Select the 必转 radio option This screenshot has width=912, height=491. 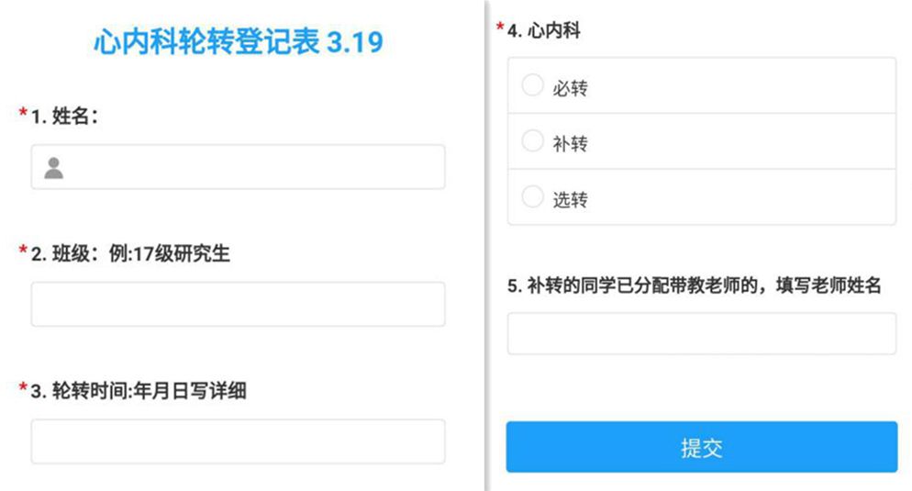pyautogui.click(x=533, y=86)
